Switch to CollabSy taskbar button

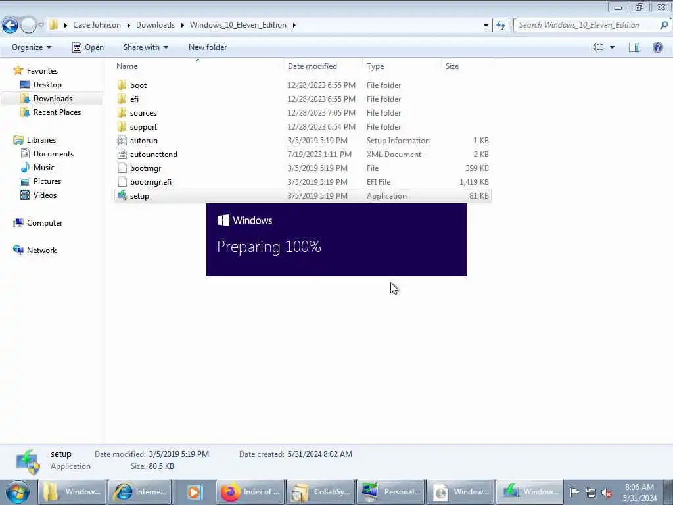click(x=320, y=492)
